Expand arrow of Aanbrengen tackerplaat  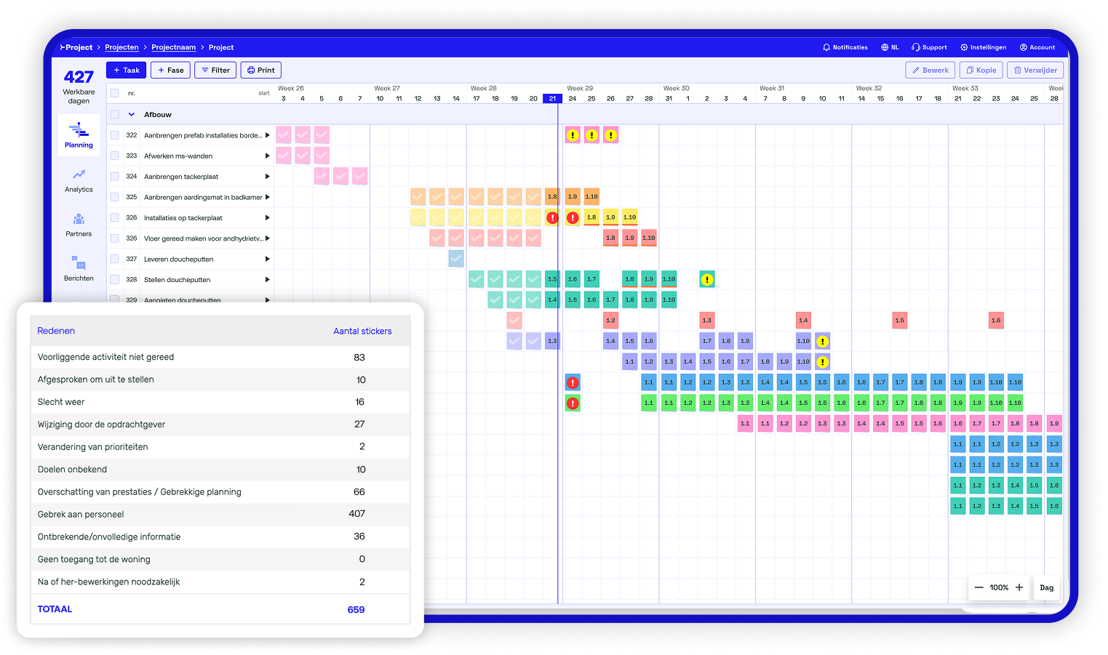[x=268, y=176]
